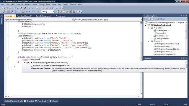
Task: Pin the Solution Explorer panel
Action: (x=184, y=16)
